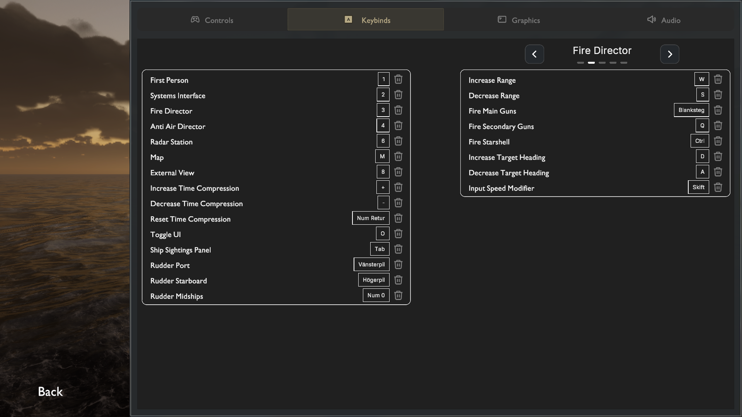The image size is (742, 417).
Task: Clear the Input Speed Modifier keybind
Action: click(x=718, y=187)
